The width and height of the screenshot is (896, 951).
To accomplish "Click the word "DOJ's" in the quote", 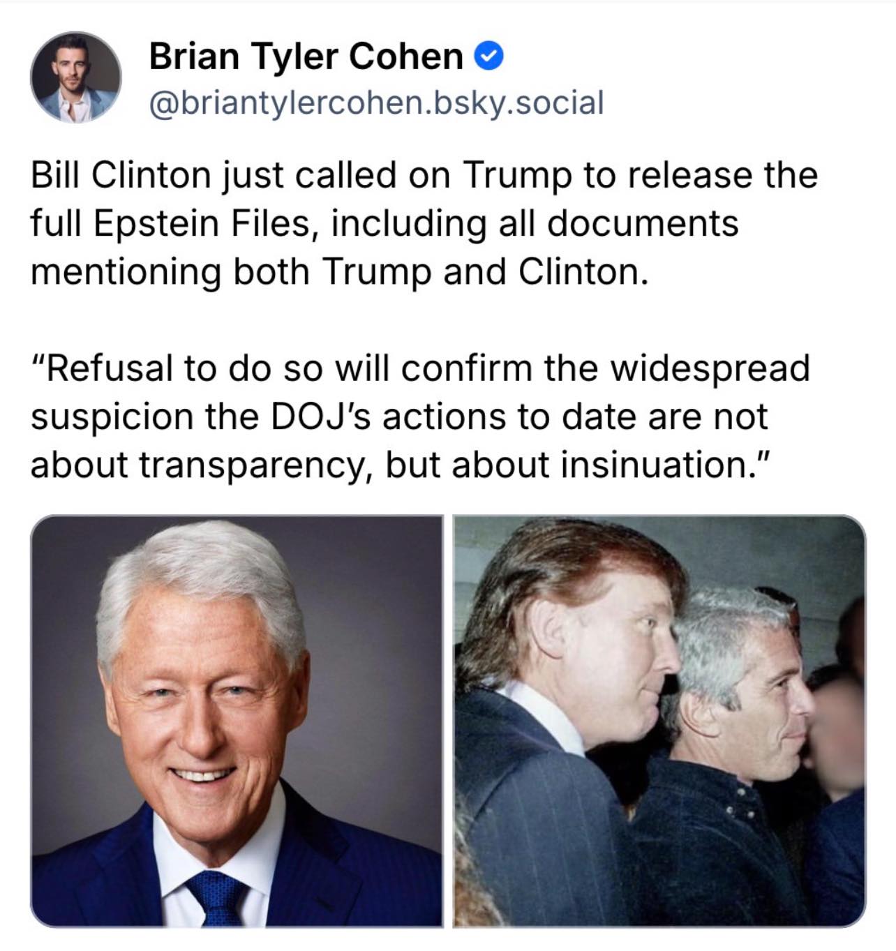I will (x=321, y=416).
